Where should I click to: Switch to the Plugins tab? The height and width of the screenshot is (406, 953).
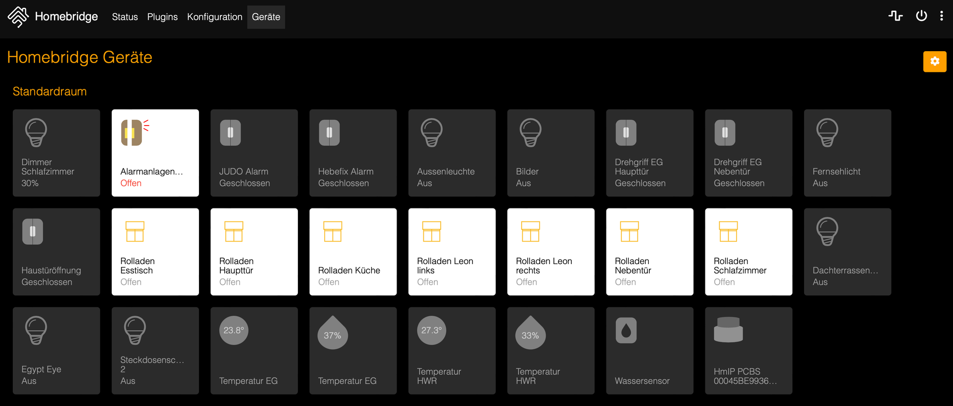[x=162, y=17]
